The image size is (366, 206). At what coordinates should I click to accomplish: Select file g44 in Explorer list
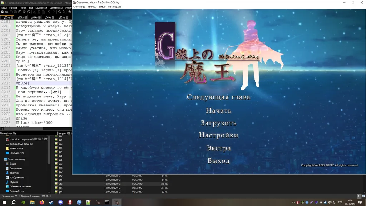point(59,192)
